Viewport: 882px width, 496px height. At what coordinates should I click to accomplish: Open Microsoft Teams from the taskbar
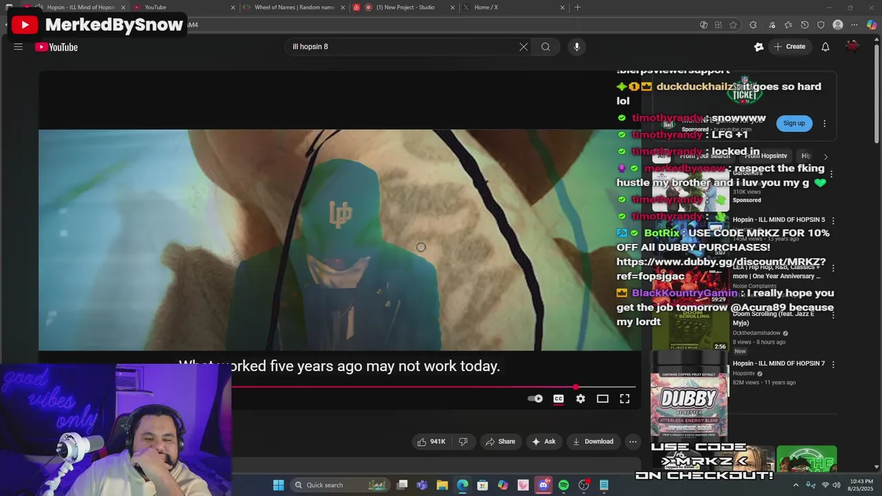click(x=422, y=485)
